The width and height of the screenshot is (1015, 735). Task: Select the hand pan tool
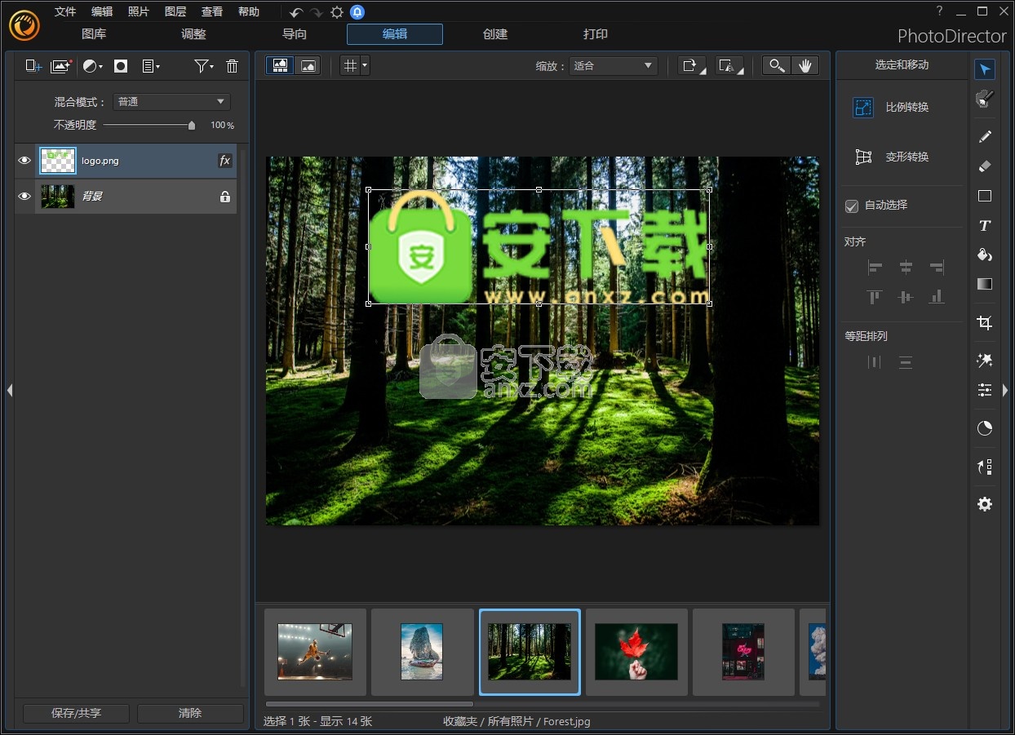pos(804,66)
